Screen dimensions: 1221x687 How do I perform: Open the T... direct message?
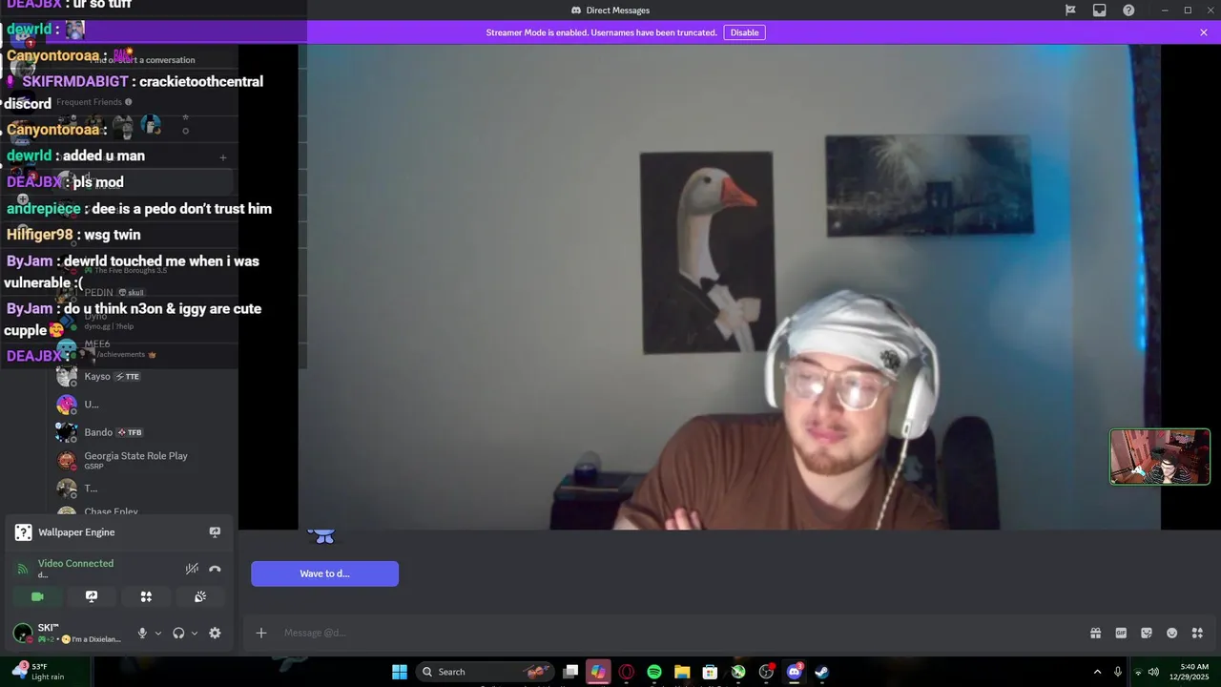143,488
